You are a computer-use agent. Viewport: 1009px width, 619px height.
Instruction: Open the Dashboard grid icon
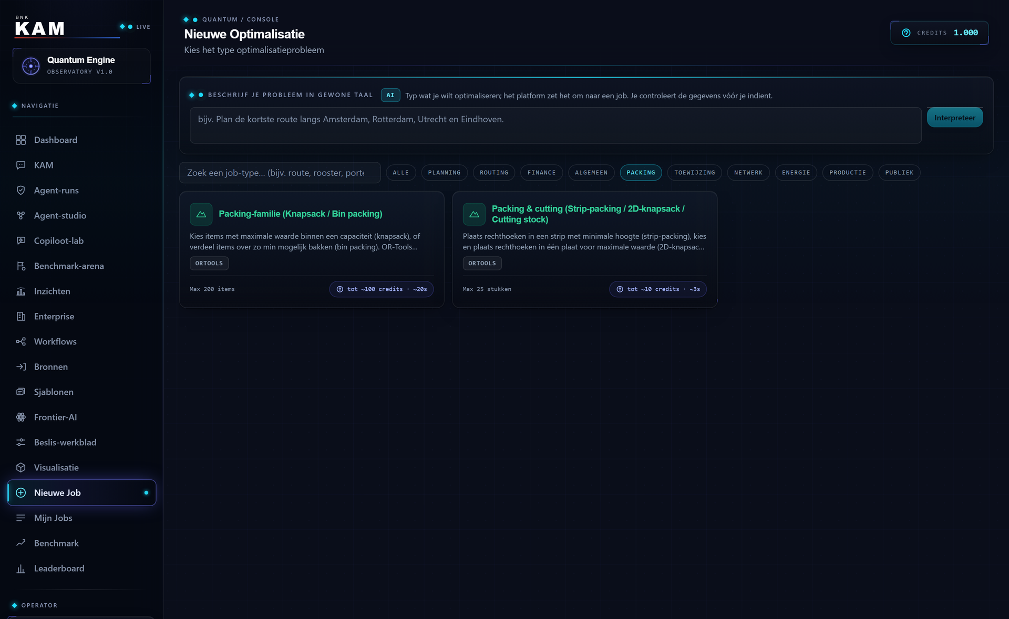coord(20,140)
